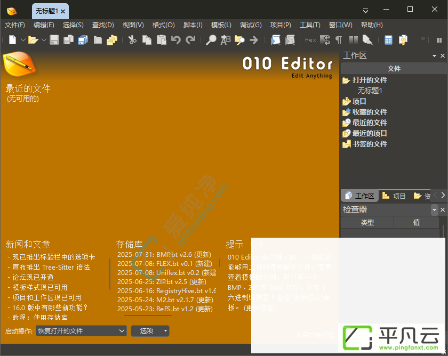The image size is (448, 356).
Task: Open the 脚本(I) menu
Action: [193, 25]
